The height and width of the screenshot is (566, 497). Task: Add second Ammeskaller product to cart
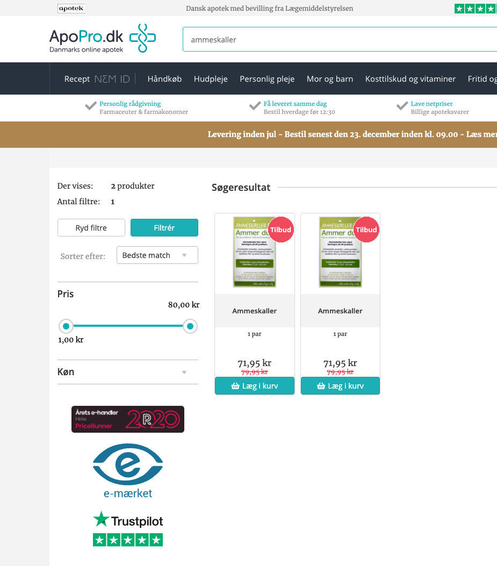click(x=340, y=386)
